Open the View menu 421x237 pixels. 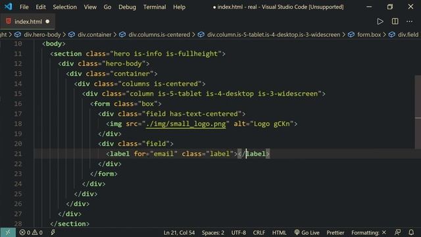click(90, 7)
